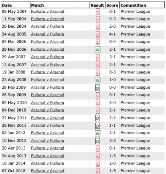Click the L result icon for 07 Oct 2018
Image resolution: width=166 pixels, height=174 pixels.
(98, 171)
